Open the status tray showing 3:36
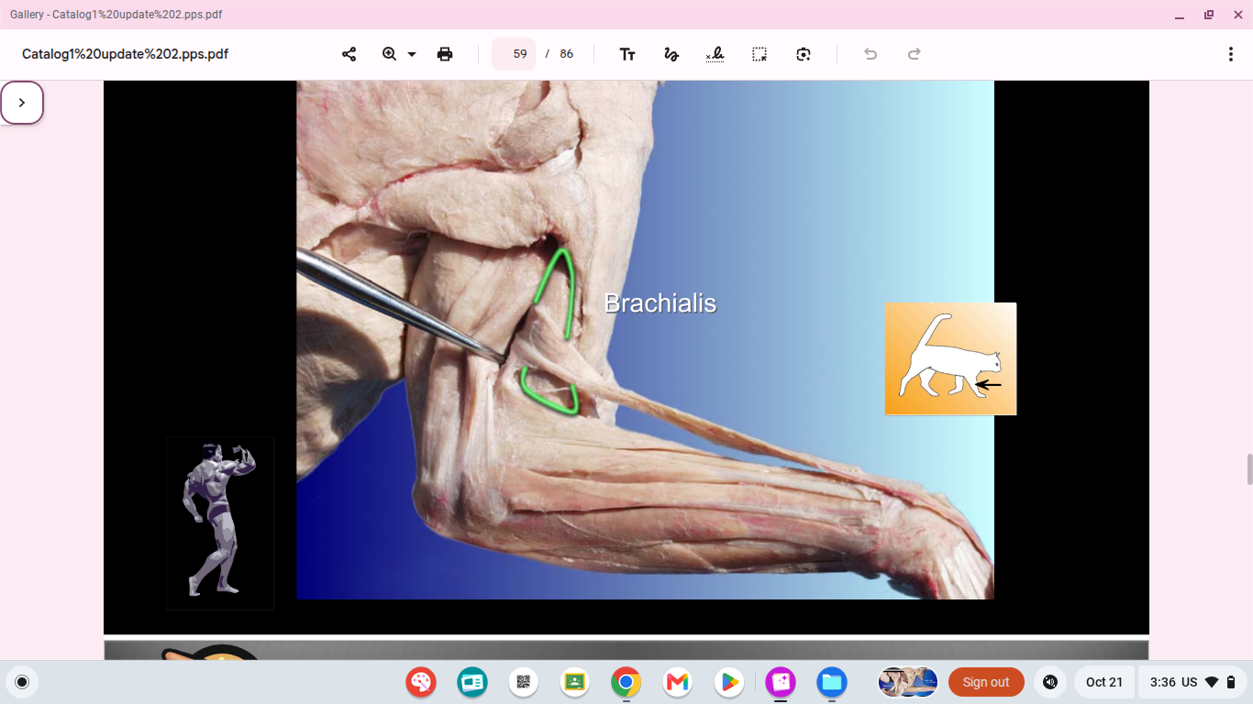The image size is (1253, 704). [1192, 682]
